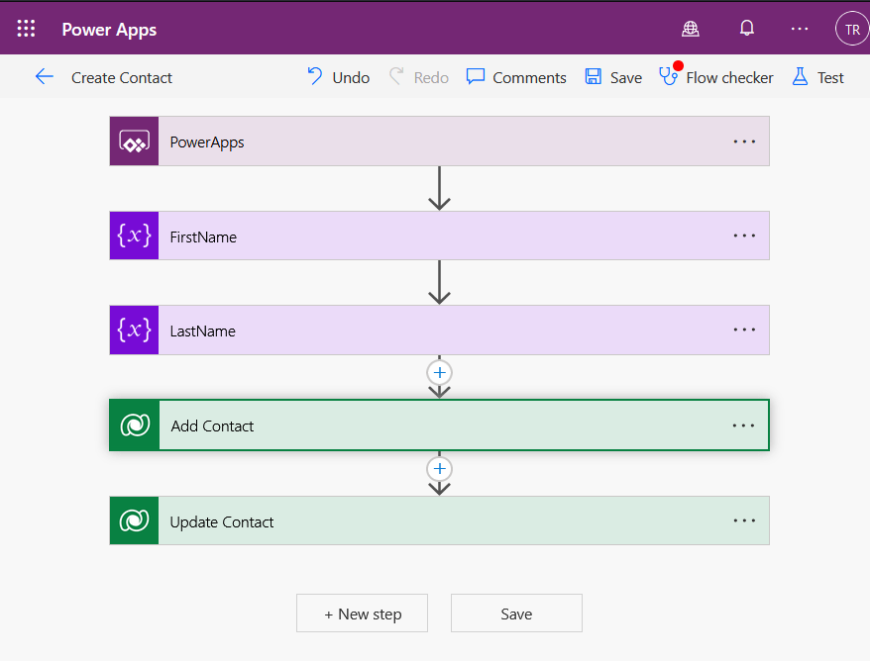Go back using the left arrow

click(45, 77)
